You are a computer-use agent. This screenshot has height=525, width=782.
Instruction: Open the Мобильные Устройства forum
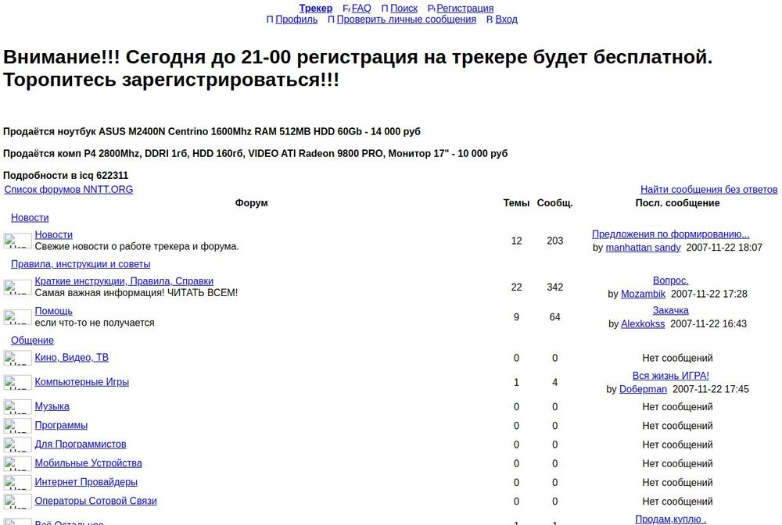pyautogui.click(x=88, y=462)
